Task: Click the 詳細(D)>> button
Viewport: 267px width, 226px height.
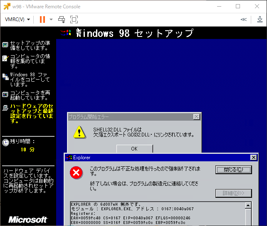Action: click(233, 193)
